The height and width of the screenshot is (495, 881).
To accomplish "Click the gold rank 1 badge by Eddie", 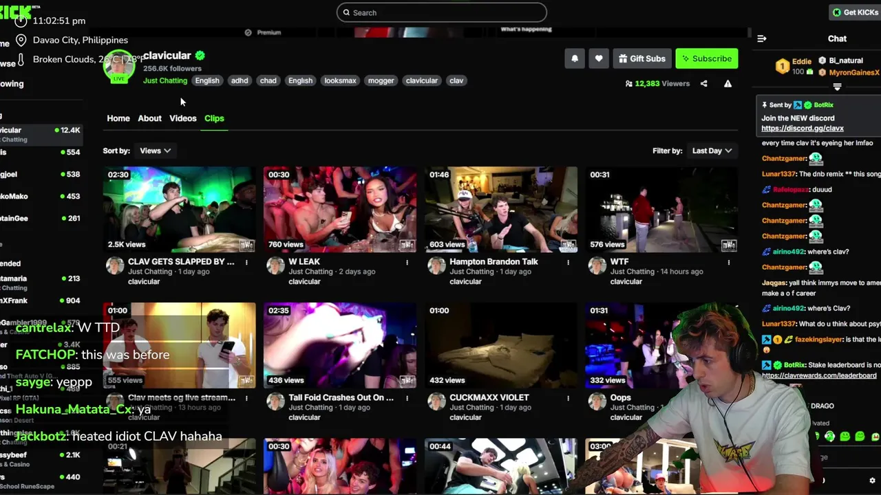I will [782, 66].
